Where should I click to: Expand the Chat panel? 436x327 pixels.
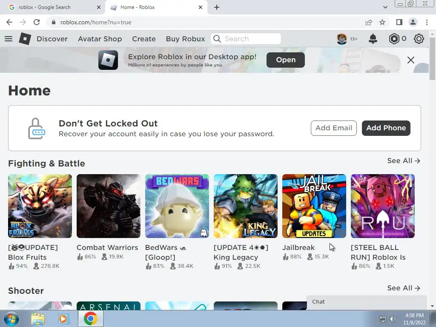point(367,302)
